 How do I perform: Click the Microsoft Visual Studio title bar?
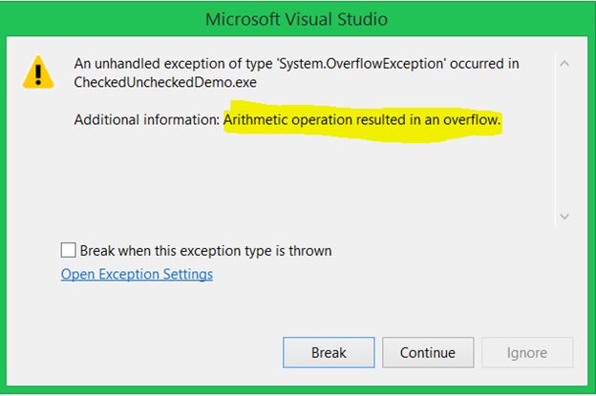pyautogui.click(x=298, y=19)
